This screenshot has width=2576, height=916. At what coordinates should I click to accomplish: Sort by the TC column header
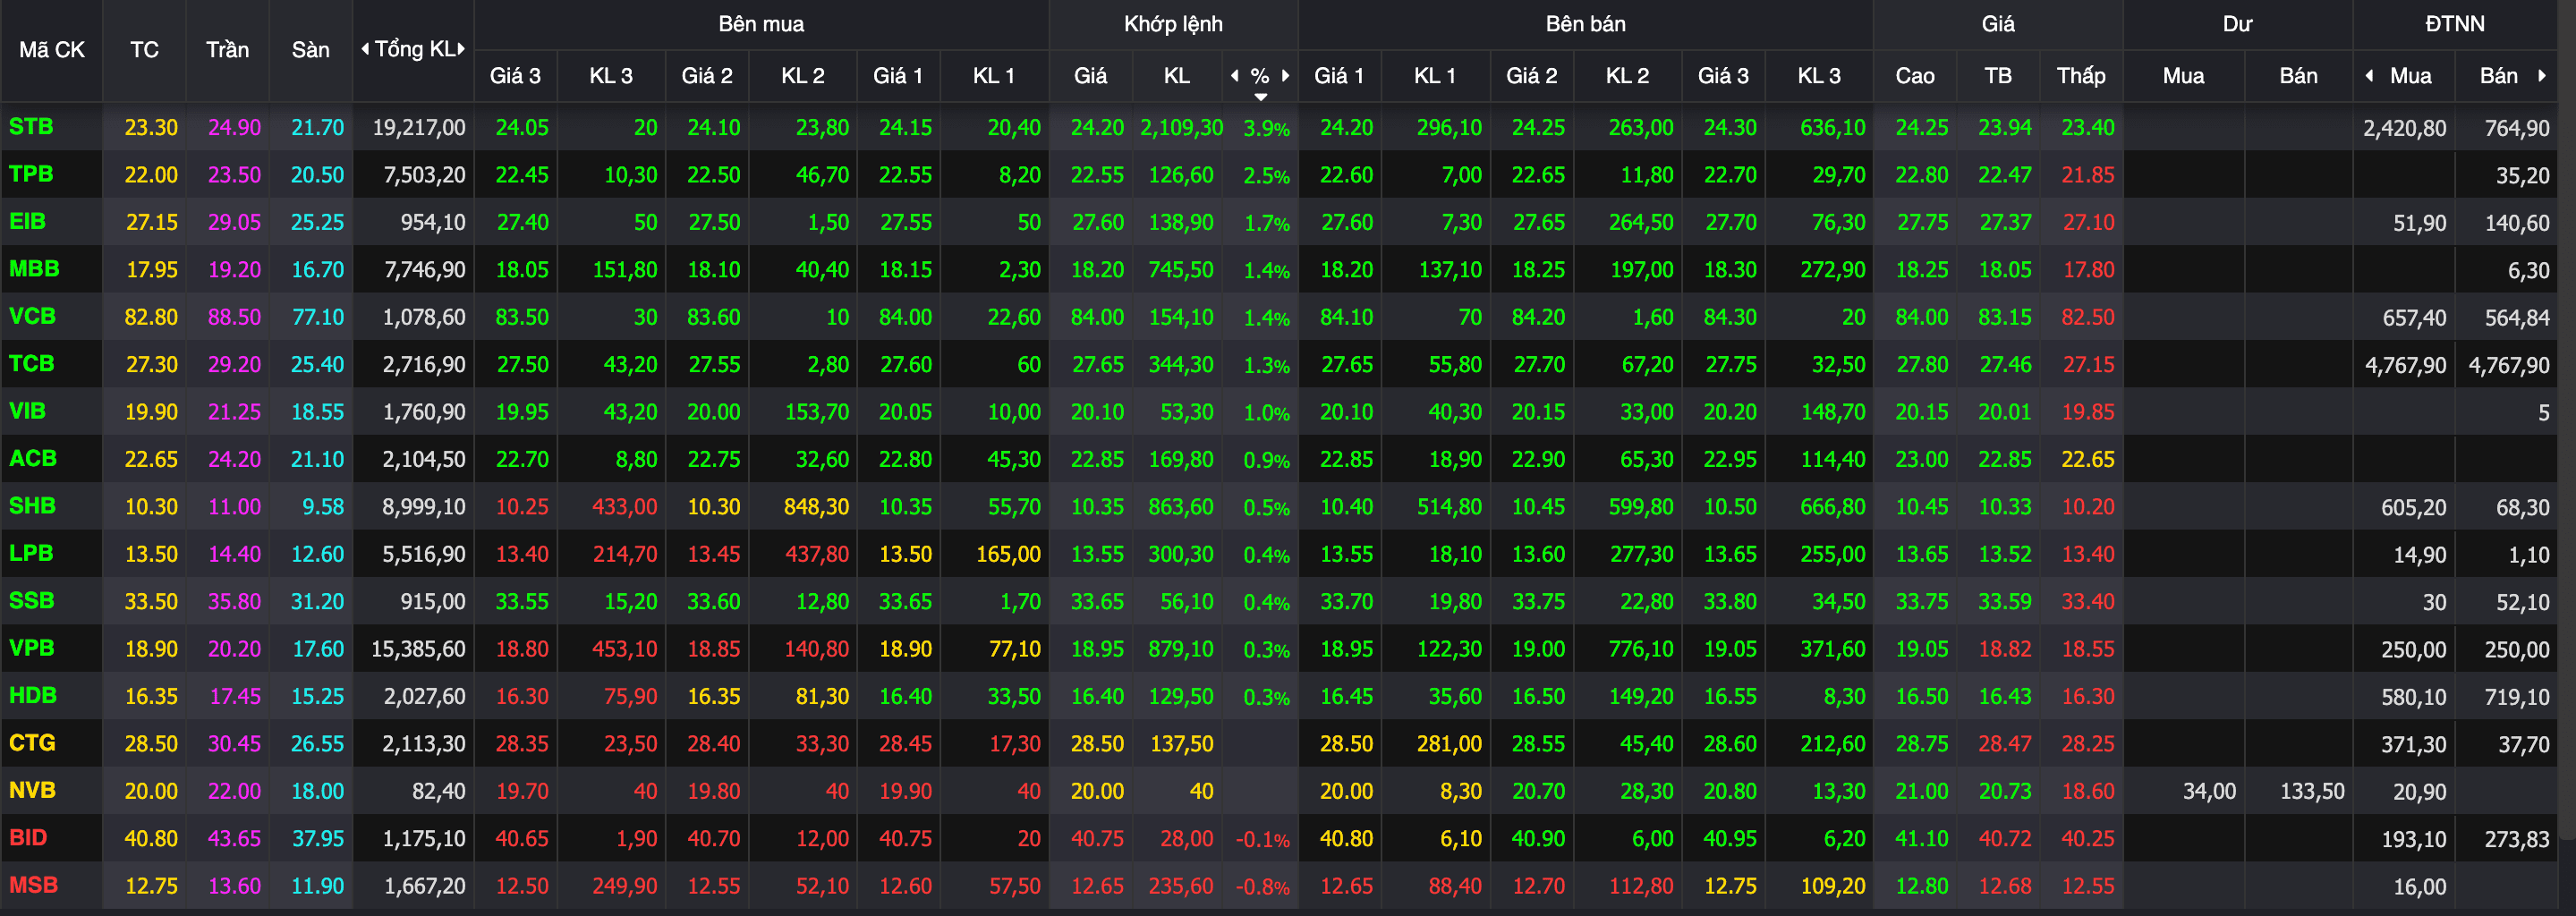coord(144,50)
